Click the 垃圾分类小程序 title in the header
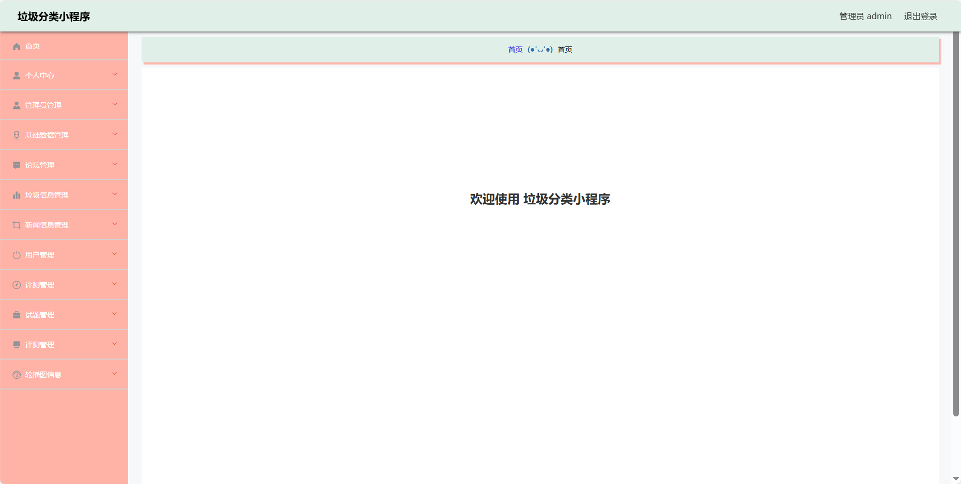Viewport: 961px width, 484px height. click(54, 17)
